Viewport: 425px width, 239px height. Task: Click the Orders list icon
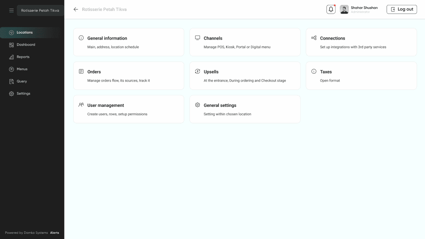pyautogui.click(x=81, y=71)
